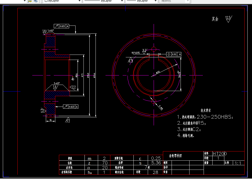The height and width of the screenshot is (179, 252).
Task: Select the 重量 label in title block
Action: [x=206, y=163]
